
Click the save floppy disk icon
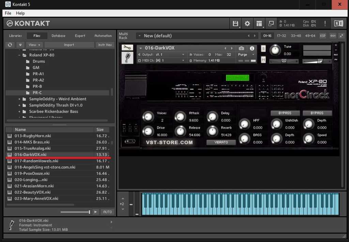click(235, 23)
